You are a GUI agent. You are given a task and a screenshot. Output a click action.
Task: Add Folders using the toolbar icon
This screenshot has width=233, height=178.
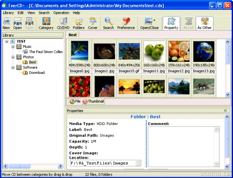(78, 23)
